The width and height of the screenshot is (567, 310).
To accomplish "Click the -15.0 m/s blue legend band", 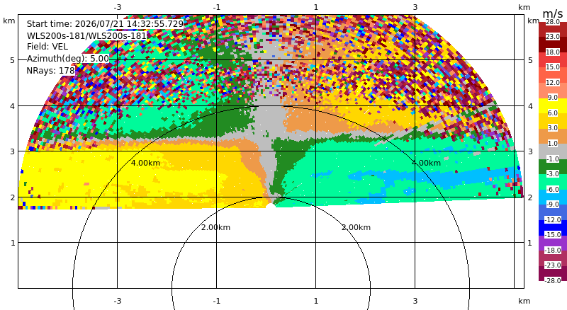I will pyautogui.click(x=553, y=228).
